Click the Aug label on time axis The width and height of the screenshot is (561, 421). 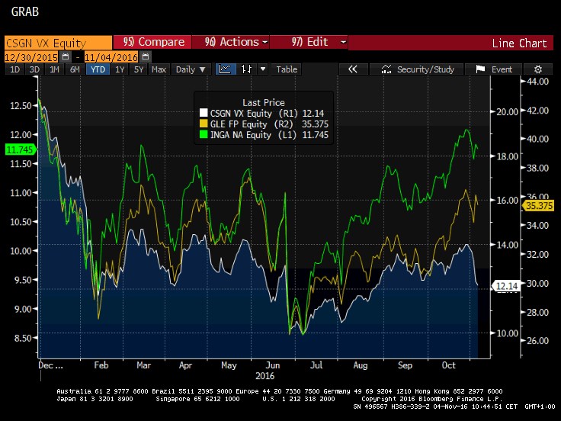[x=361, y=365]
